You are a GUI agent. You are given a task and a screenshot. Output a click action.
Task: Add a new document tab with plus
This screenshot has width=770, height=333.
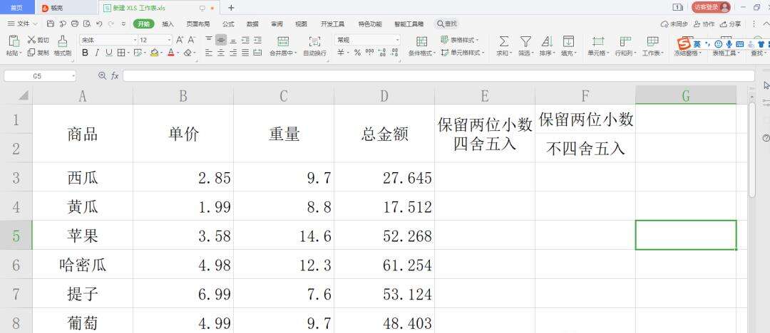click(231, 8)
